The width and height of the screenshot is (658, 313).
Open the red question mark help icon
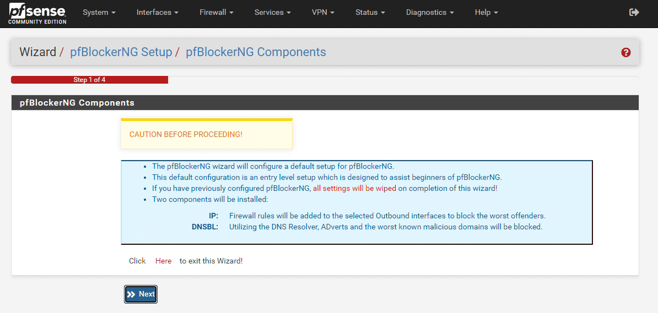click(x=625, y=53)
